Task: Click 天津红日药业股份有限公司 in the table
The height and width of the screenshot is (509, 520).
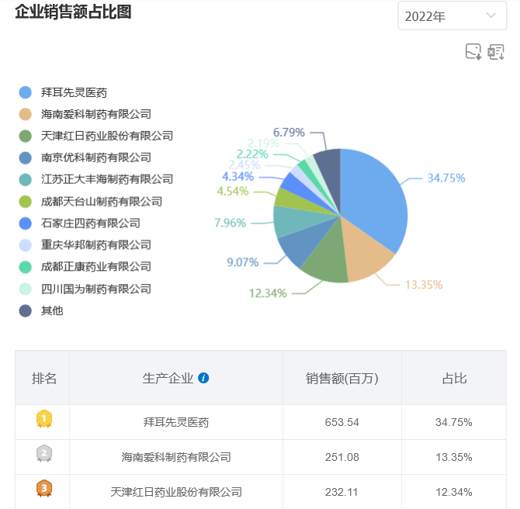Action: (176, 491)
